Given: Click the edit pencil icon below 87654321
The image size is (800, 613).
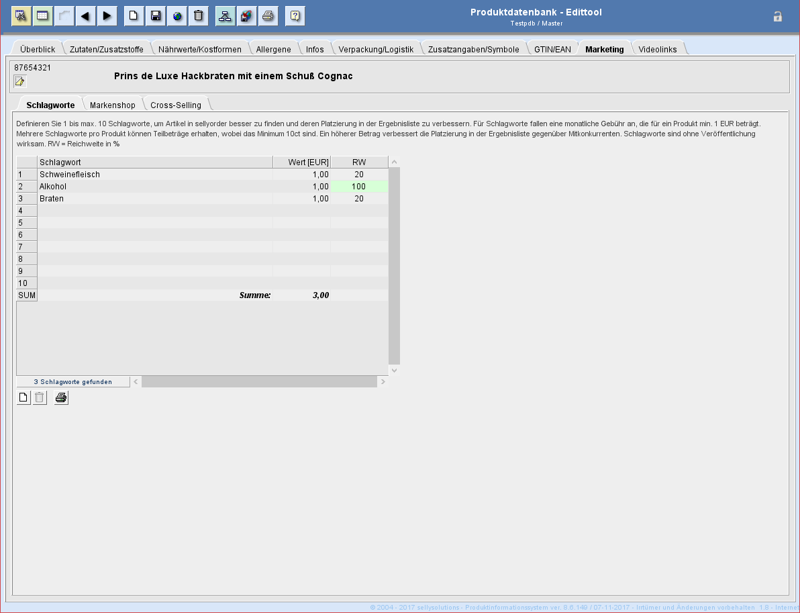Looking at the screenshot, I should [x=20, y=81].
